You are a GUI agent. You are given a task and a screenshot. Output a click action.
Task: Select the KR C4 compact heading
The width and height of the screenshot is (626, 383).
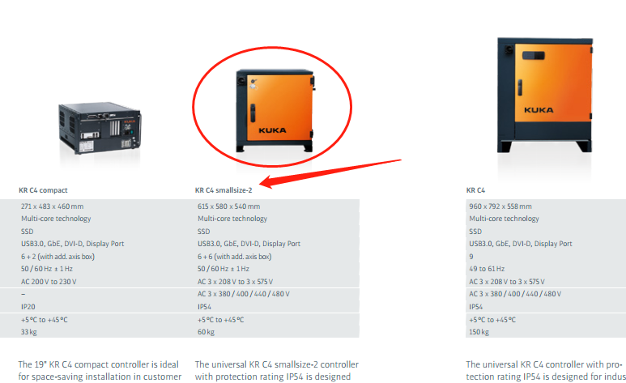pyautogui.click(x=43, y=190)
